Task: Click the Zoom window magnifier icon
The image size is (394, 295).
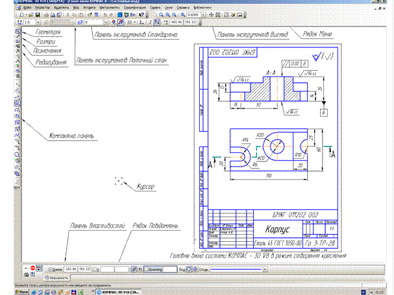Action: coord(161,15)
